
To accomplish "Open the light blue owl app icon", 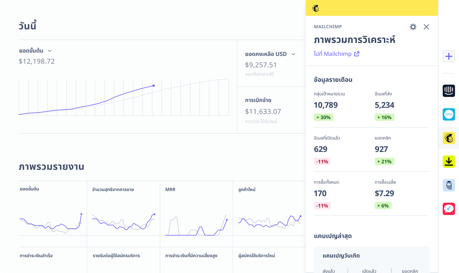I will click(449, 185).
